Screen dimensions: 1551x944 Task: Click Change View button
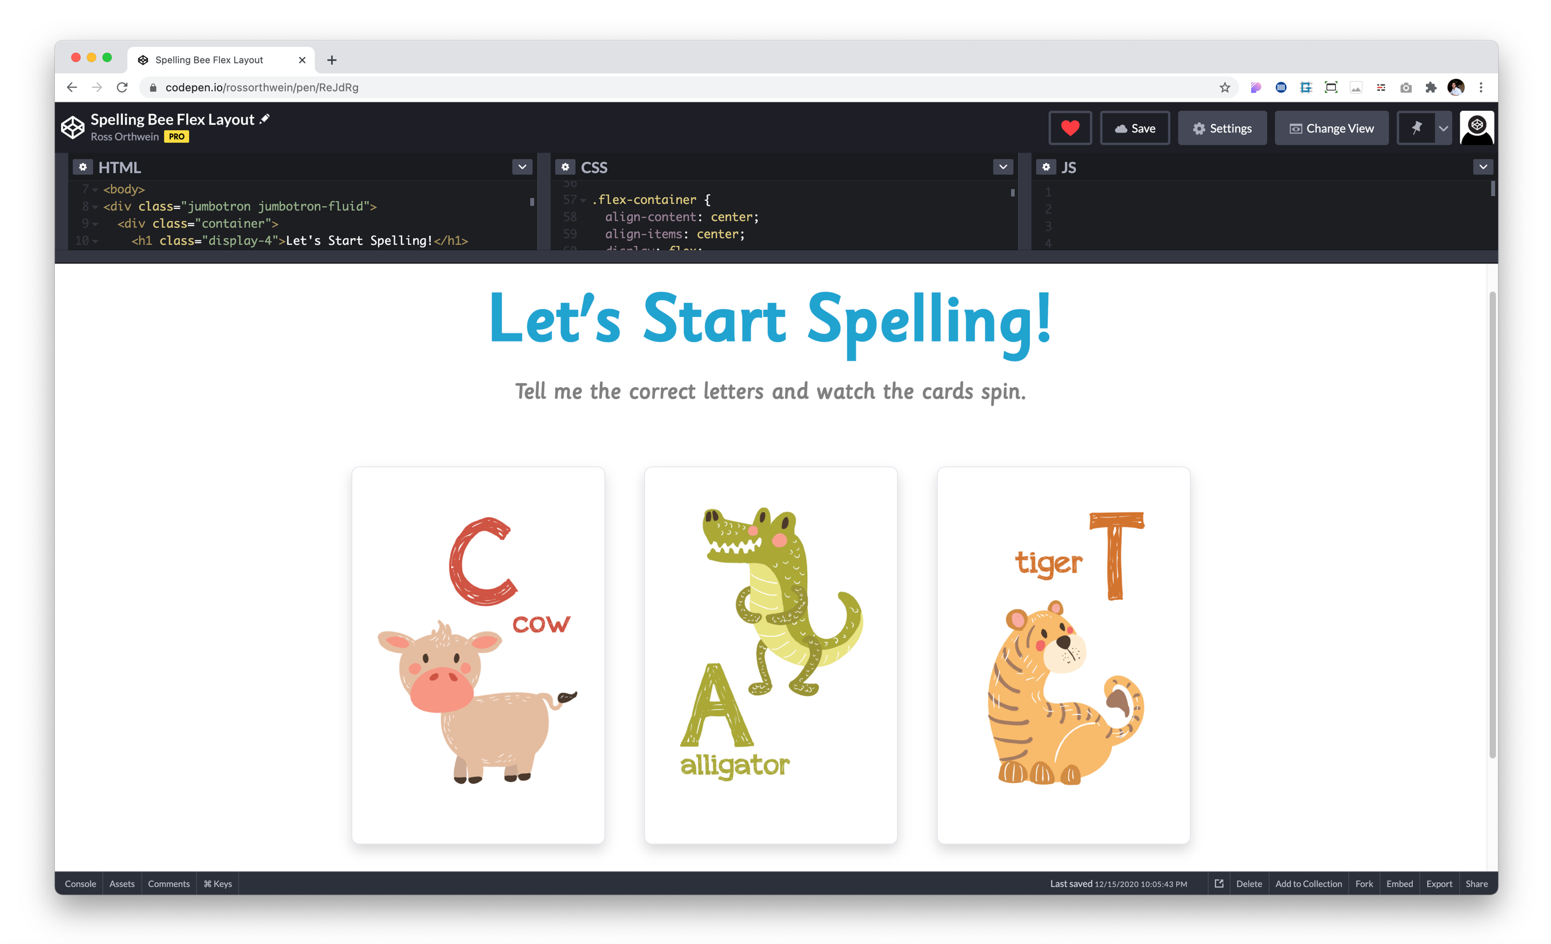1331,128
